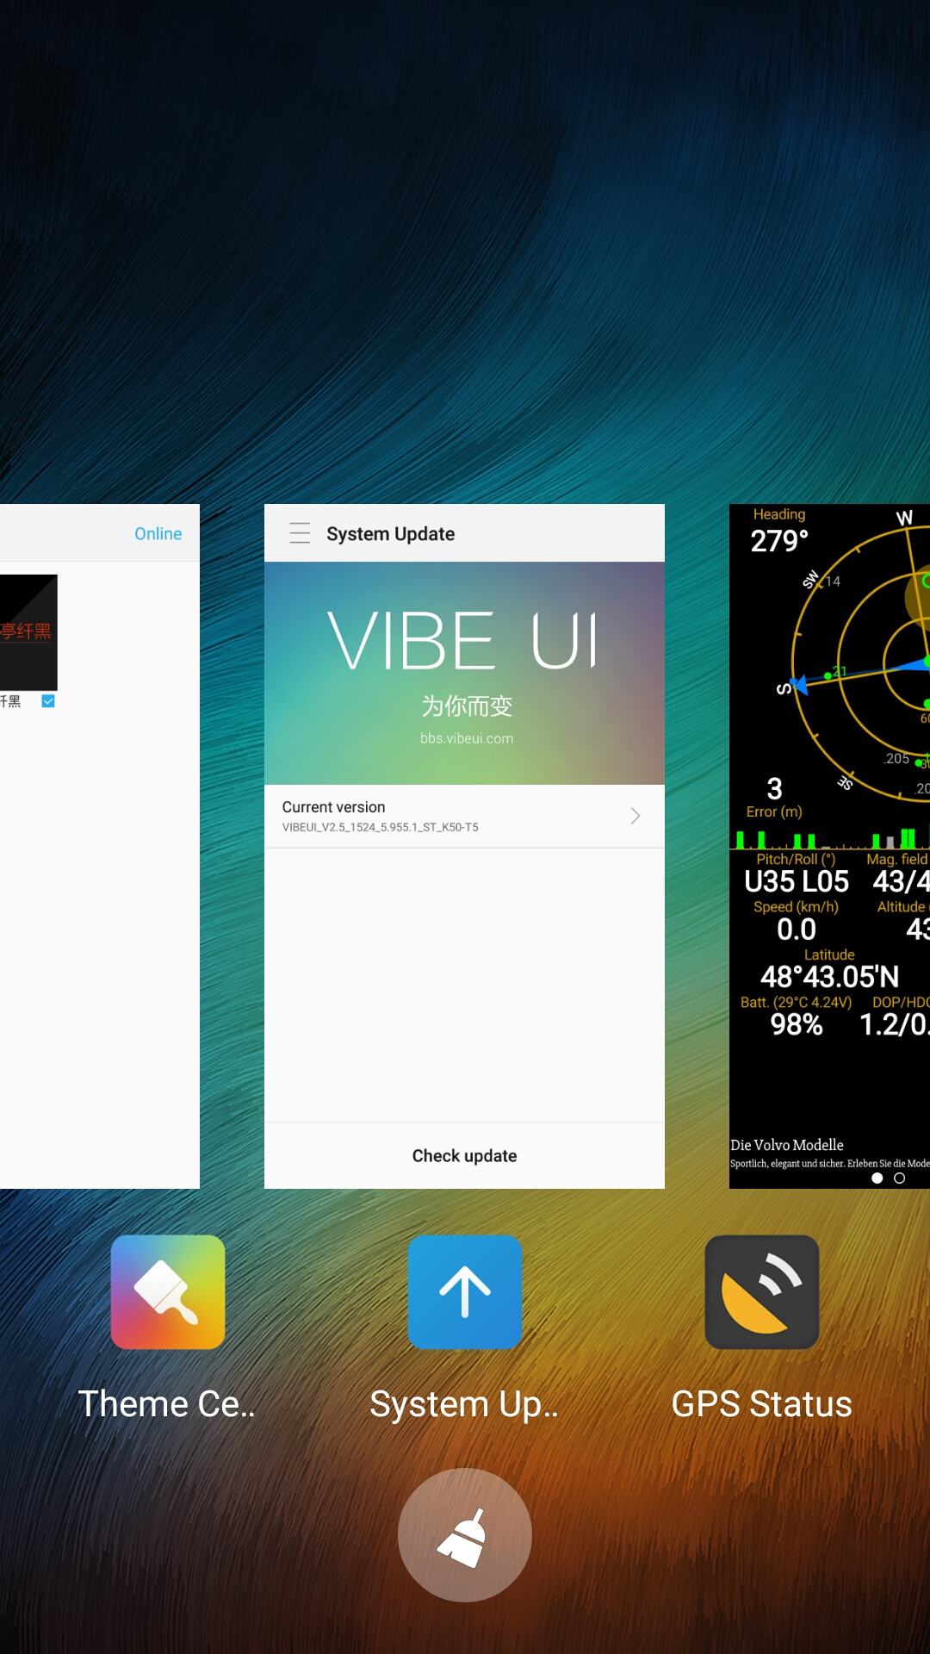Tap the 'Theme Ce..' app label
Image resolution: width=930 pixels, height=1654 pixels.
[167, 1404]
